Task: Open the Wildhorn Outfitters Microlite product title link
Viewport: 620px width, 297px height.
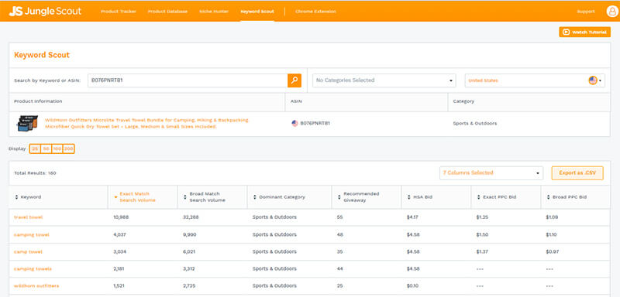Action: pos(146,123)
